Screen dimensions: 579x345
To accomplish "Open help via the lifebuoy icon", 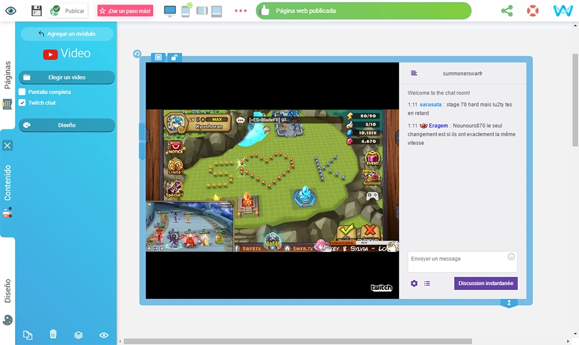I will pos(533,10).
